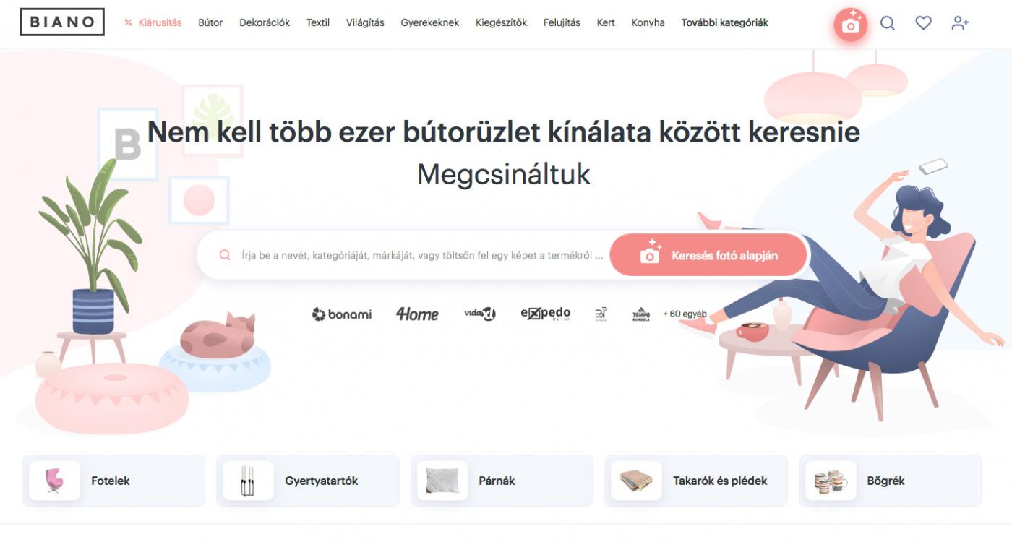Open favorites with the heart icon
This screenshot has width=1012, height=542.
[x=923, y=23]
